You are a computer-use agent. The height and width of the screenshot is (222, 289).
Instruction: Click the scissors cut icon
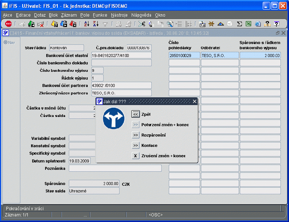pos(142,24)
